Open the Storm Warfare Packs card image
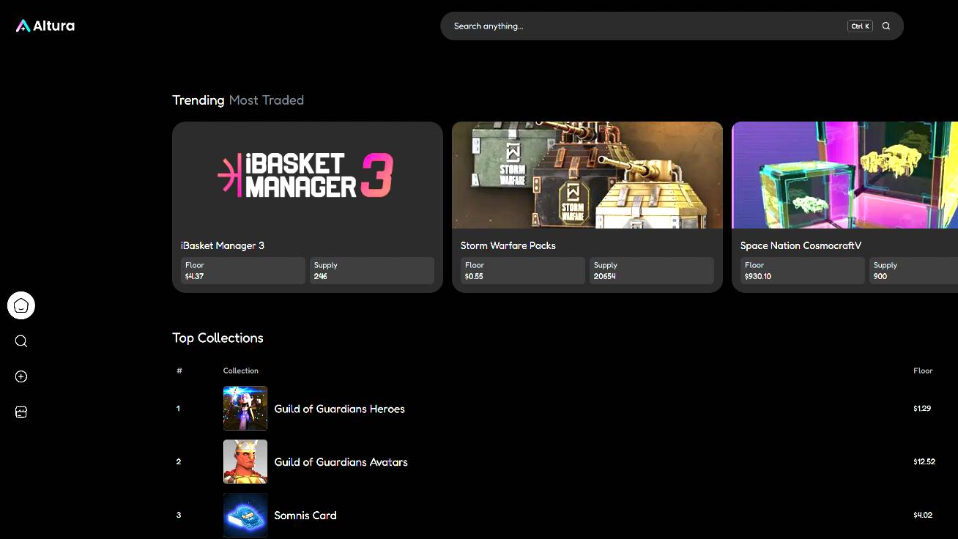The image size is (958, 539). 587,176
